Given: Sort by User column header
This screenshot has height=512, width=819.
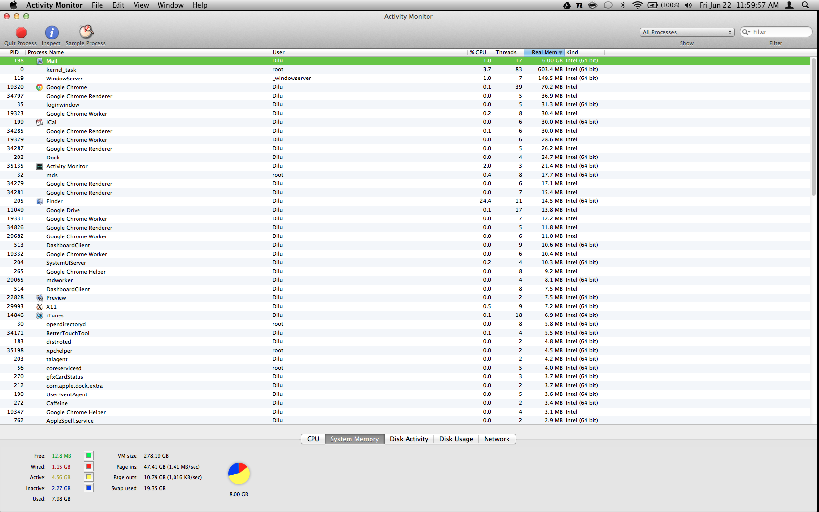Looking at the screenshot, I should point(369,52).
